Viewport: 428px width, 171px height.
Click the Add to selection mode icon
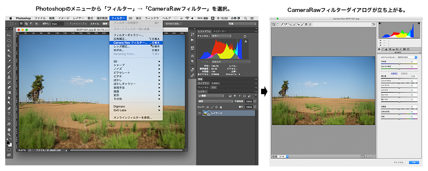[26, 24]
